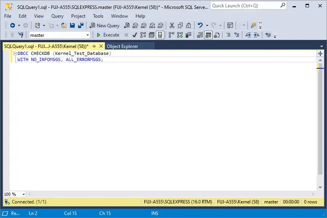Viewport: 327px width, 218px height.
Task: Toggle pin on the SQLQuery1.sql tab
Action: [x=94, y=46]
